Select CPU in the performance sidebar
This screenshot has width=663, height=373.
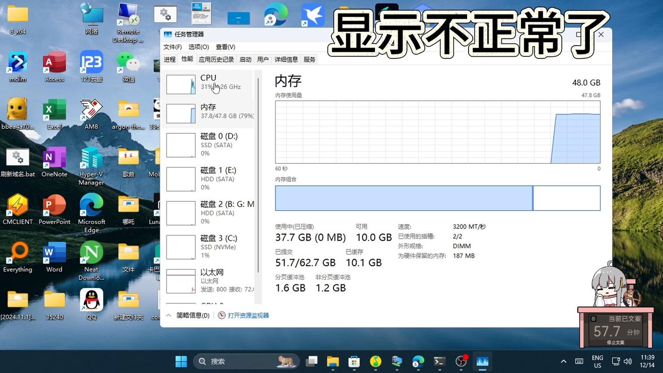(x=208, y=82)
